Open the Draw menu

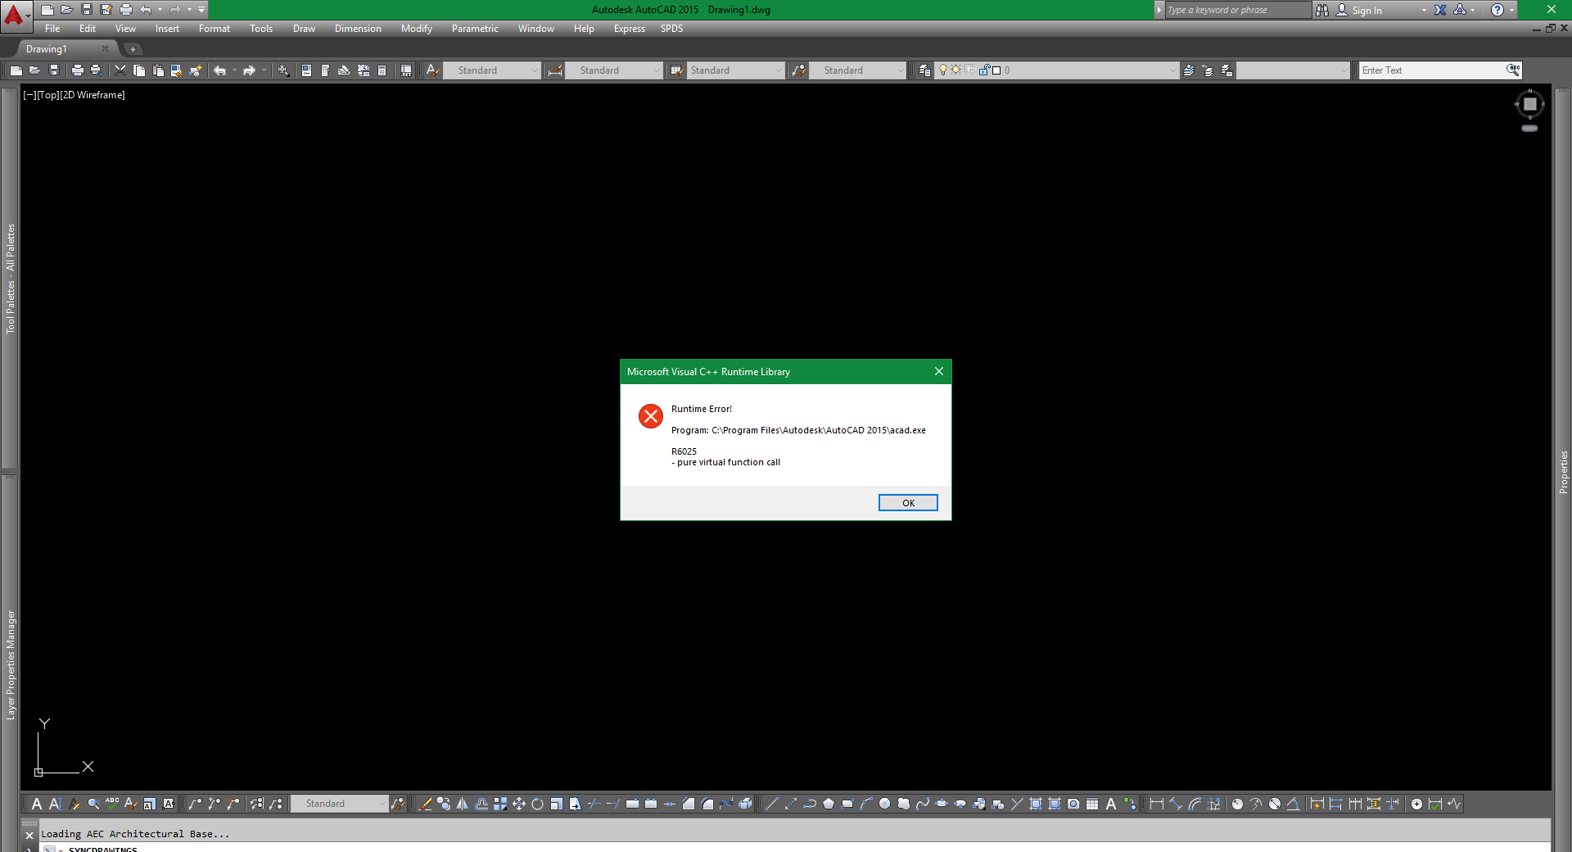tap(304, 29)
